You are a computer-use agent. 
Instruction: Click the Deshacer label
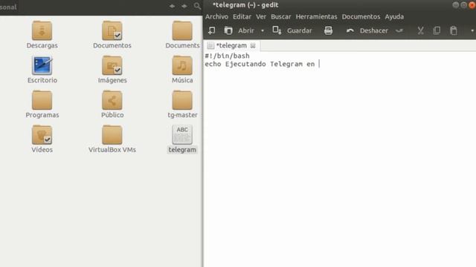click(x=373, y=31)
